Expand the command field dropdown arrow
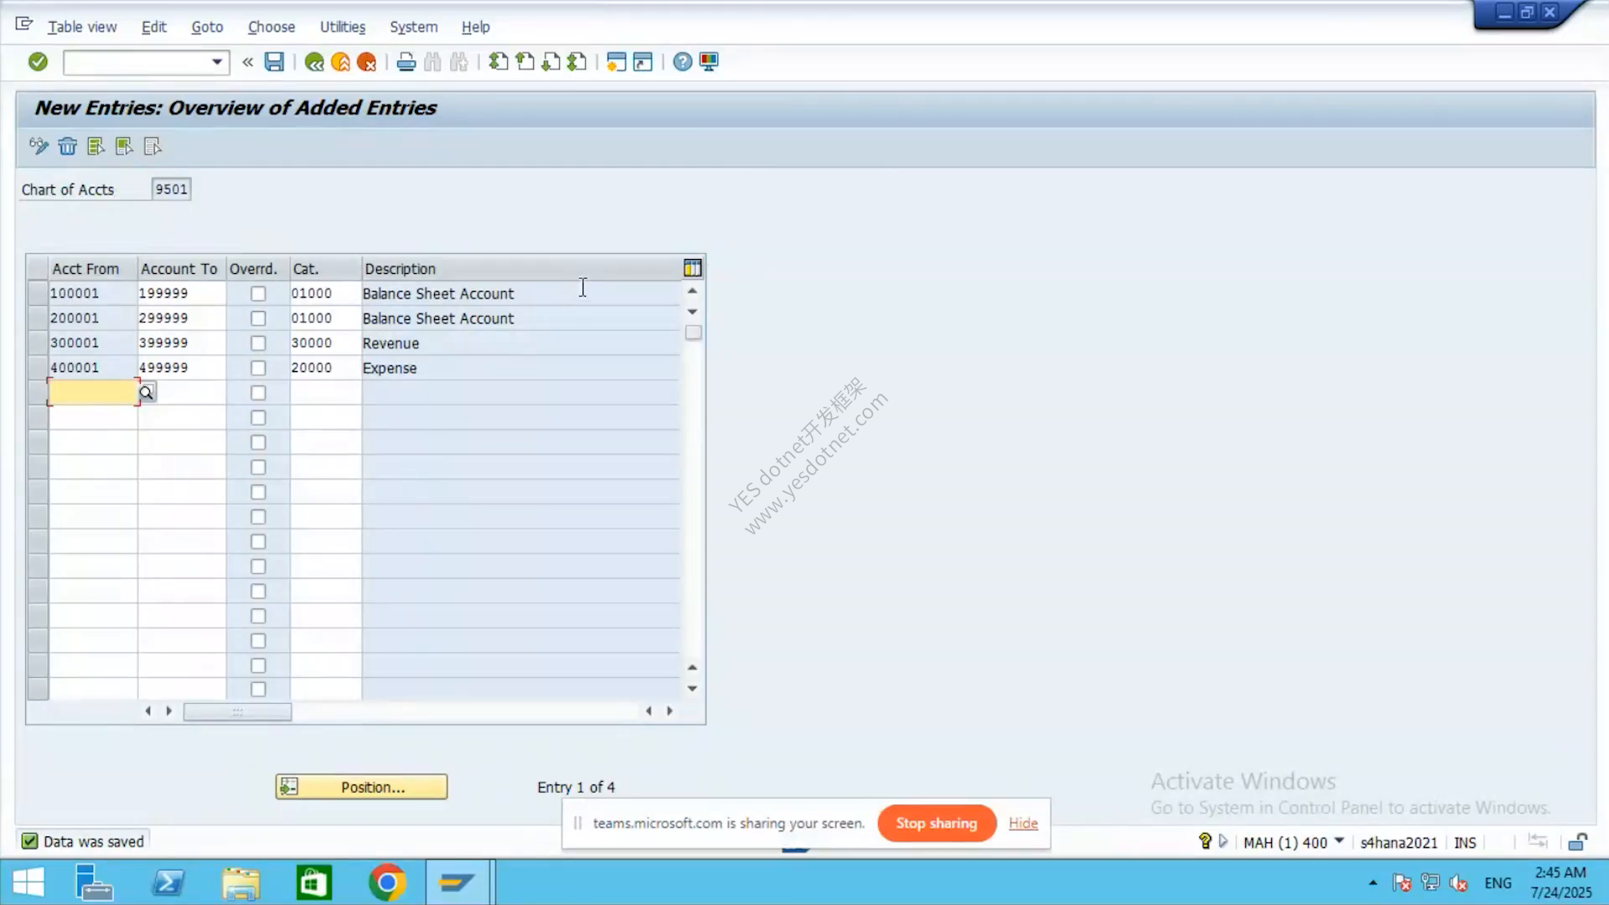 tap(217, 62)
